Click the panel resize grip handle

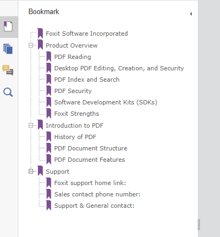click(199, 225)
